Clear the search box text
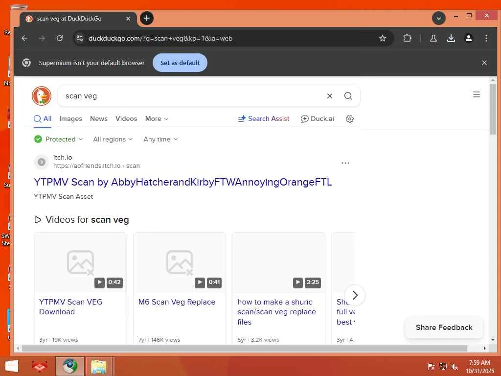This screenshot has width=501, height=376. pos(330,96)
